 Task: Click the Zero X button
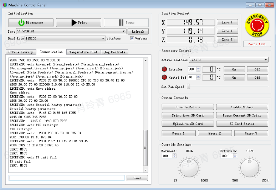click(x=227, y=22)
